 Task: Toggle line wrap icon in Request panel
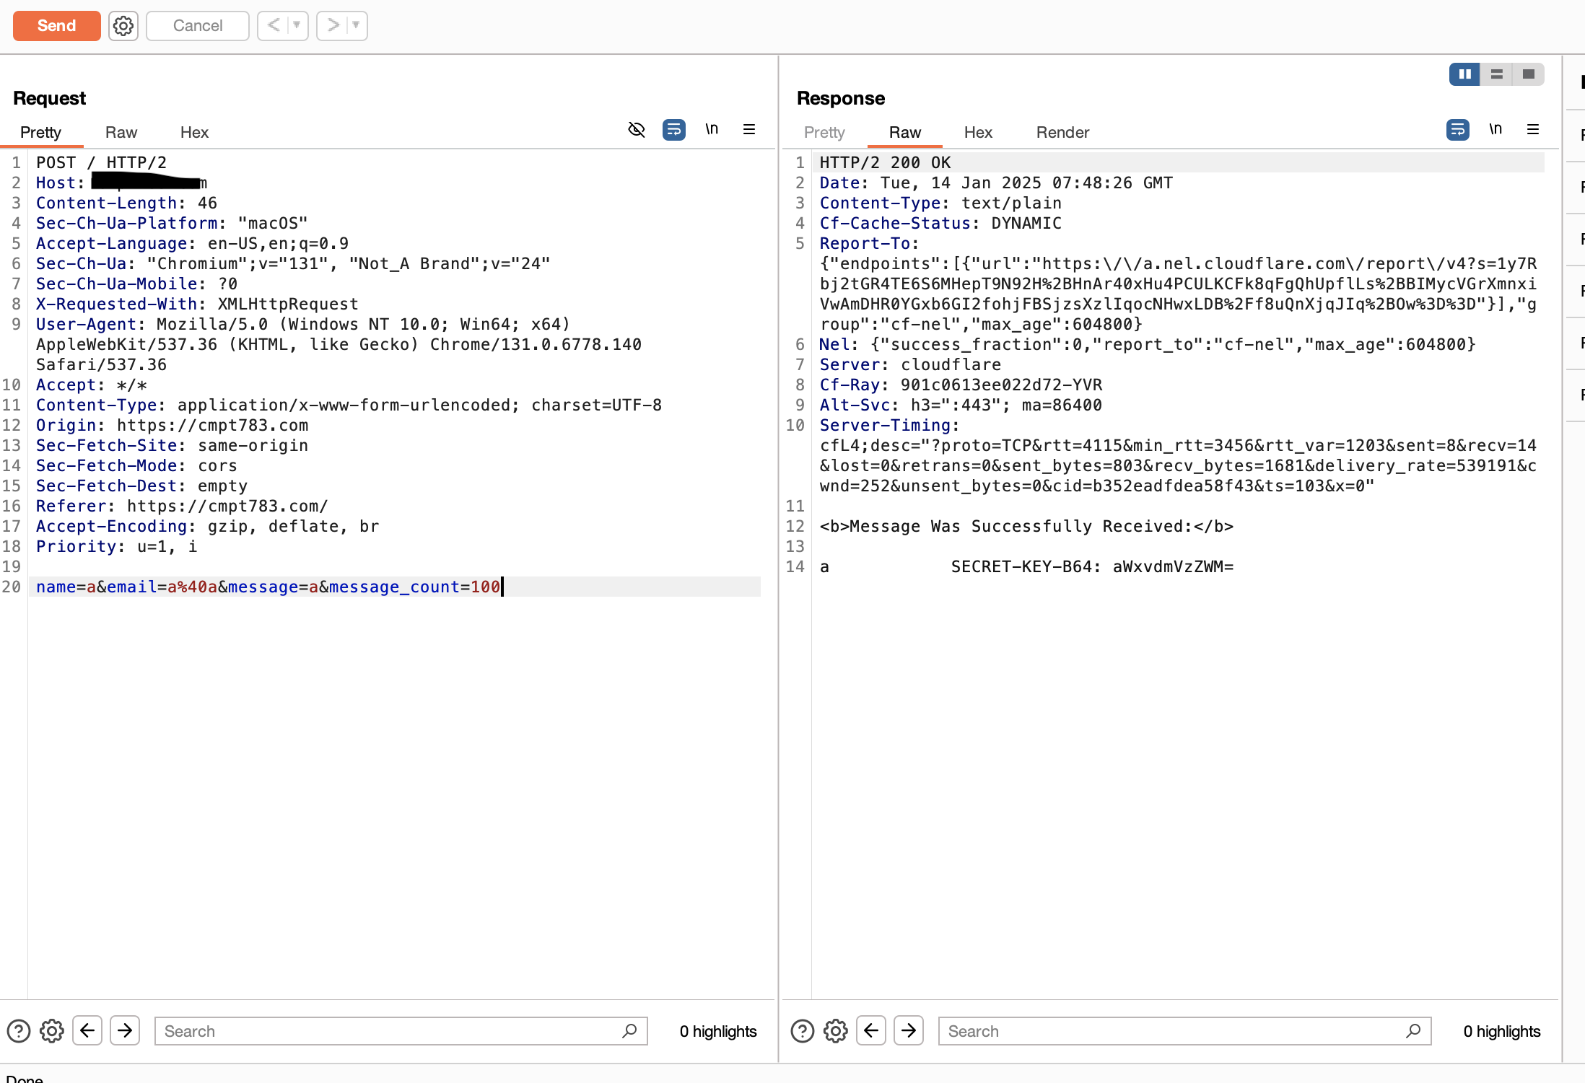[673, 130]
